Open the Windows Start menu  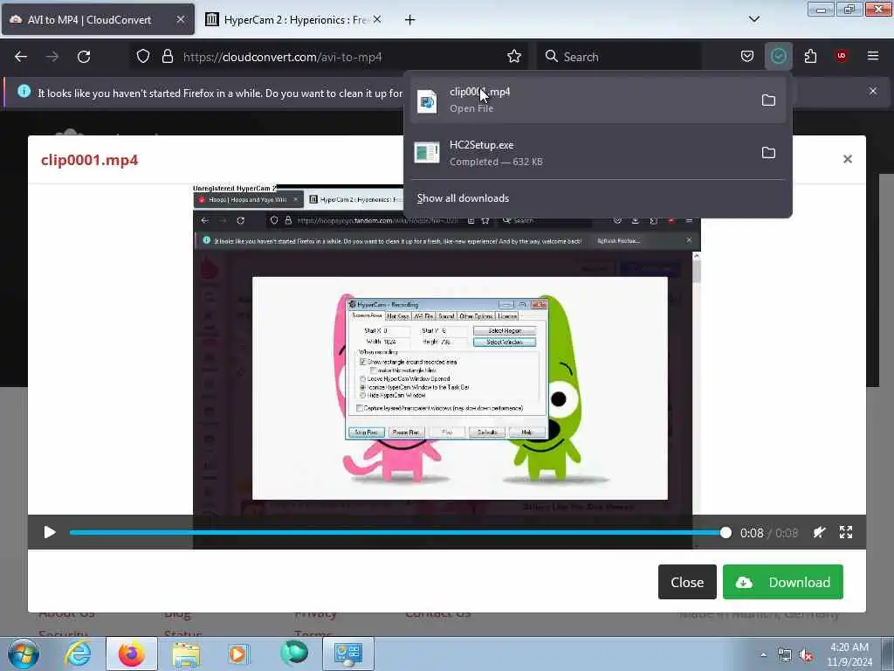(24, 654)
